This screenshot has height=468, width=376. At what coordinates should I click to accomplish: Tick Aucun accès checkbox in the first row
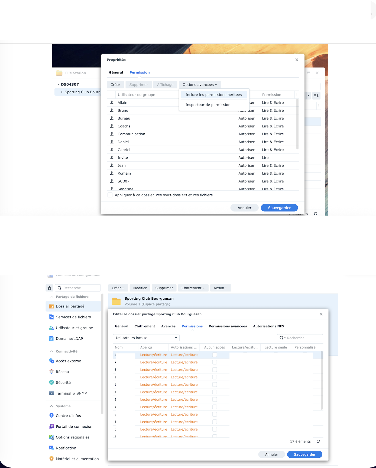click(x=215, y=355)
